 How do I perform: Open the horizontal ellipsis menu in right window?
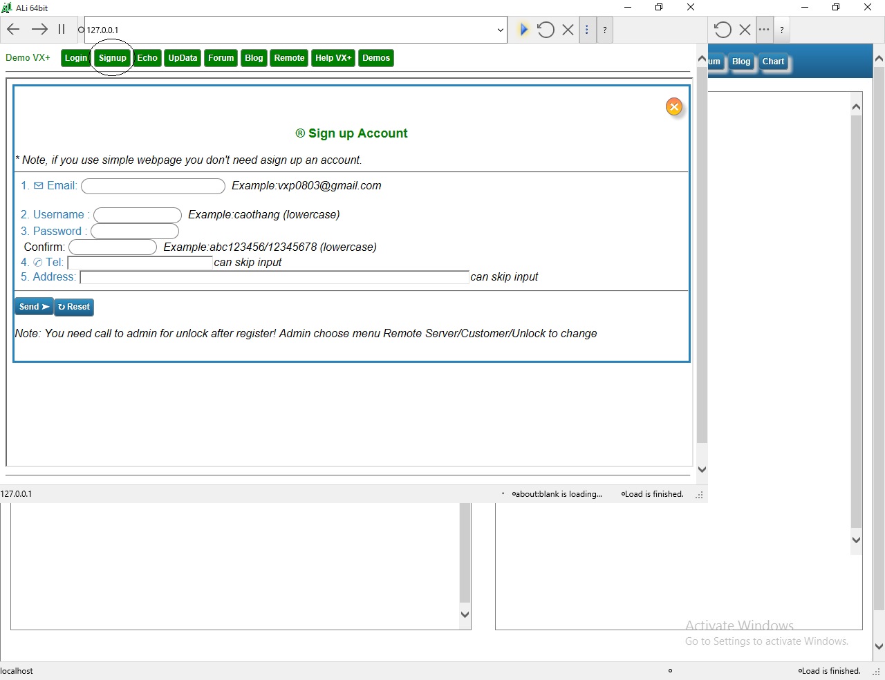click(x=763, y=30)
